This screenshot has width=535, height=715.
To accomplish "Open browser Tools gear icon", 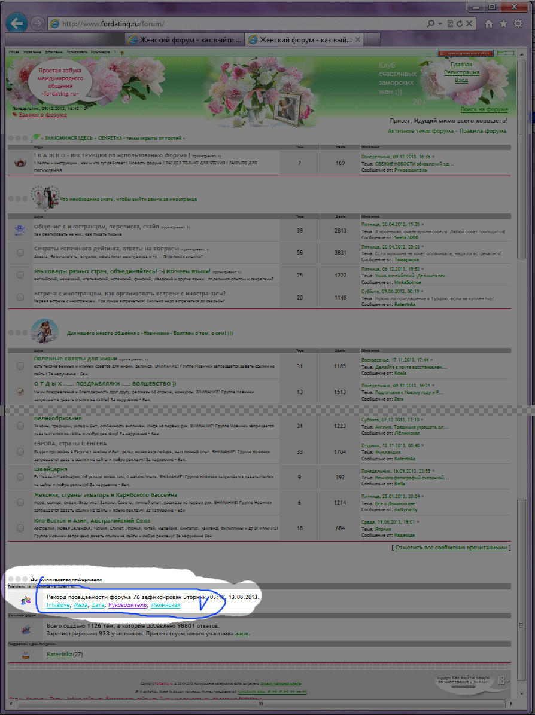I will 519,23.
